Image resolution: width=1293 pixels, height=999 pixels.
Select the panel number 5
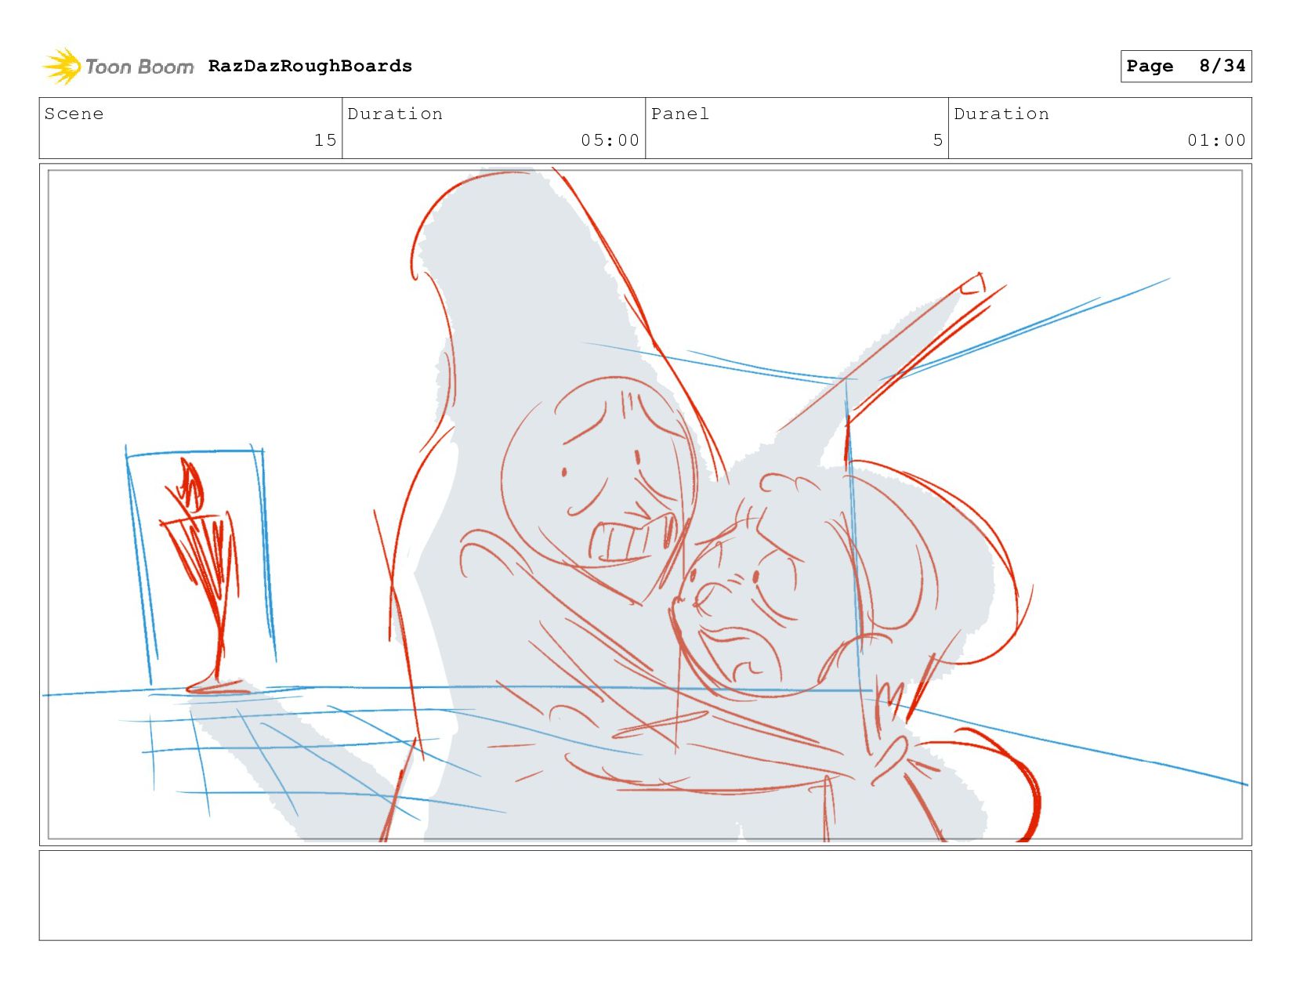pyautogui.click(x=937, y=140)
